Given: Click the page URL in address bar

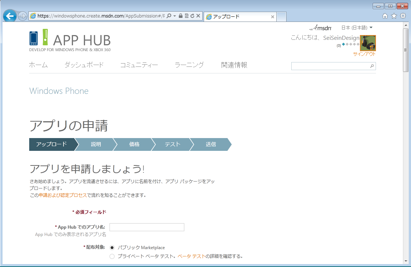Looking at the screenshot, I should coord(101,16).
